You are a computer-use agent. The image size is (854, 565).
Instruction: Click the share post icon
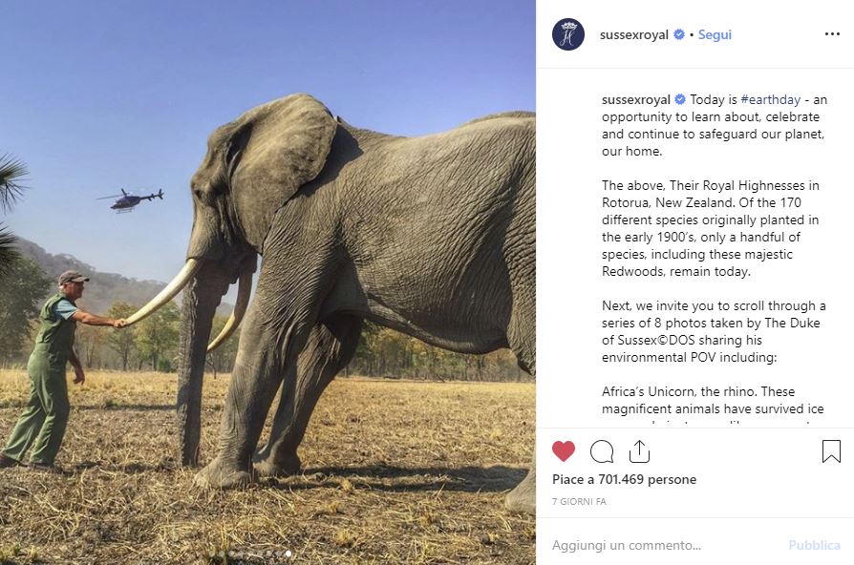tap(639, 450)
